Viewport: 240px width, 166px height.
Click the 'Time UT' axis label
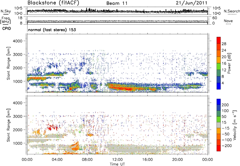pos(117,164)
